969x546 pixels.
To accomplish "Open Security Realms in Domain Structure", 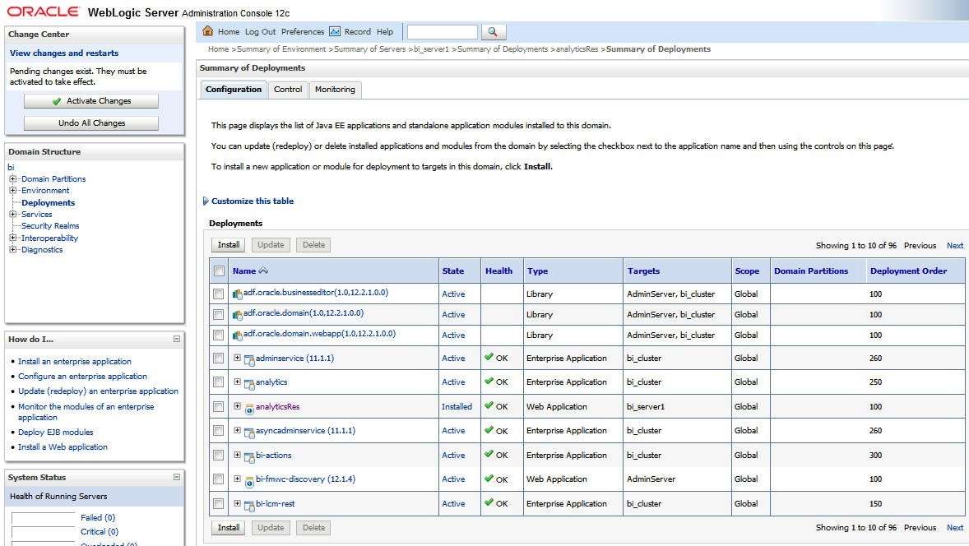I will pyautogui.click(x=50, y=226).
